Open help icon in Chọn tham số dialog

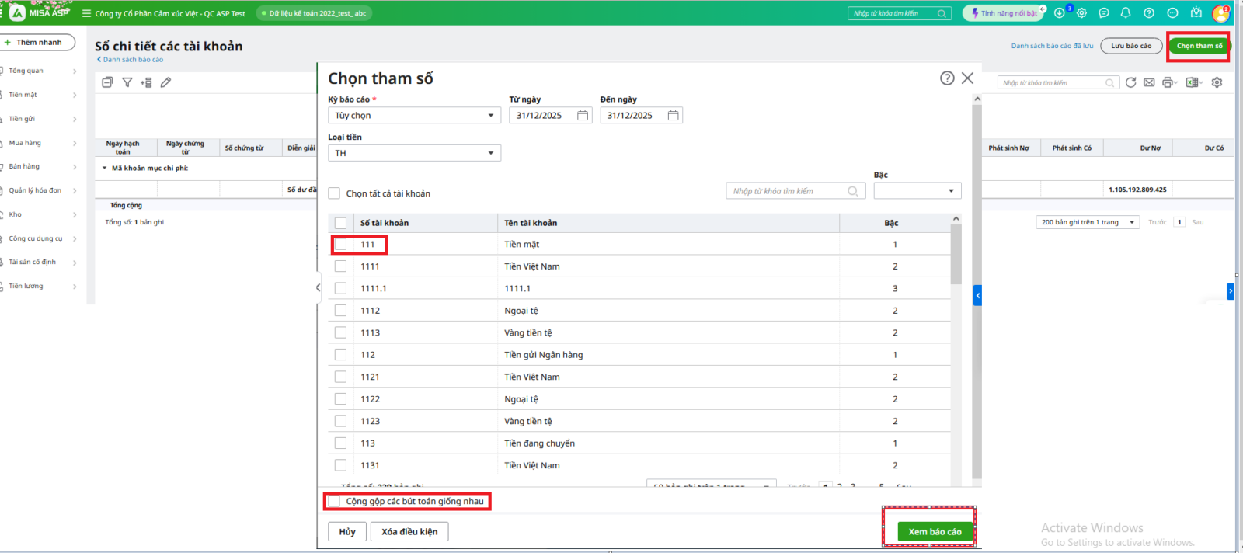[x=947, y=78]
